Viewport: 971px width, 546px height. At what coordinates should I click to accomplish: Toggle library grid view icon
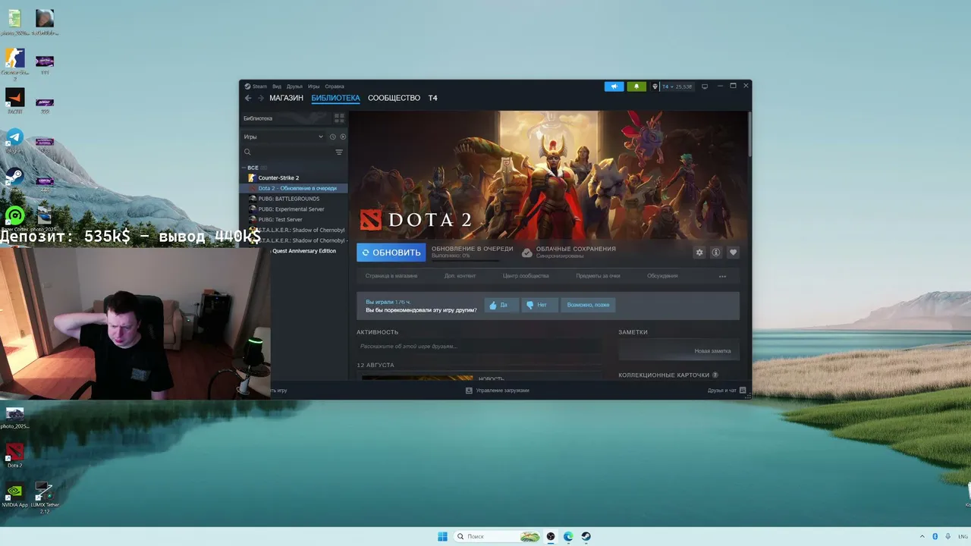click(339, 118)
